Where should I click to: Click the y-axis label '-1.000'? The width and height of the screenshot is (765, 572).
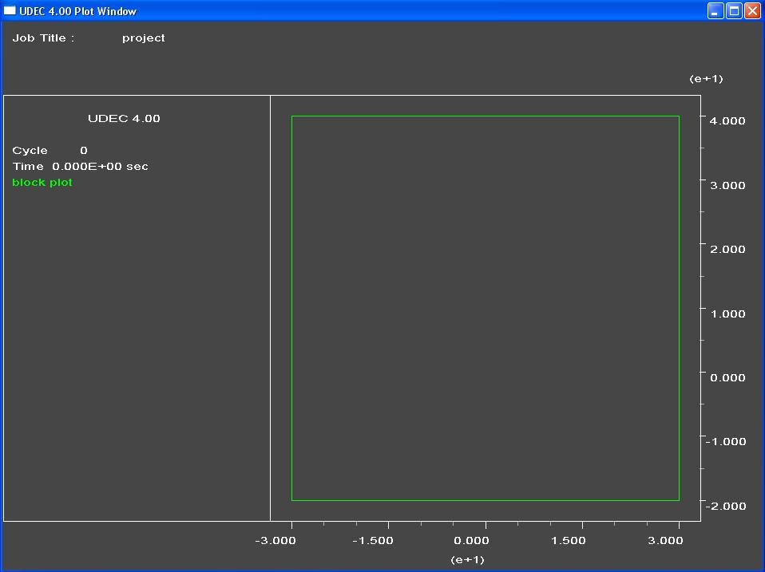726,441
